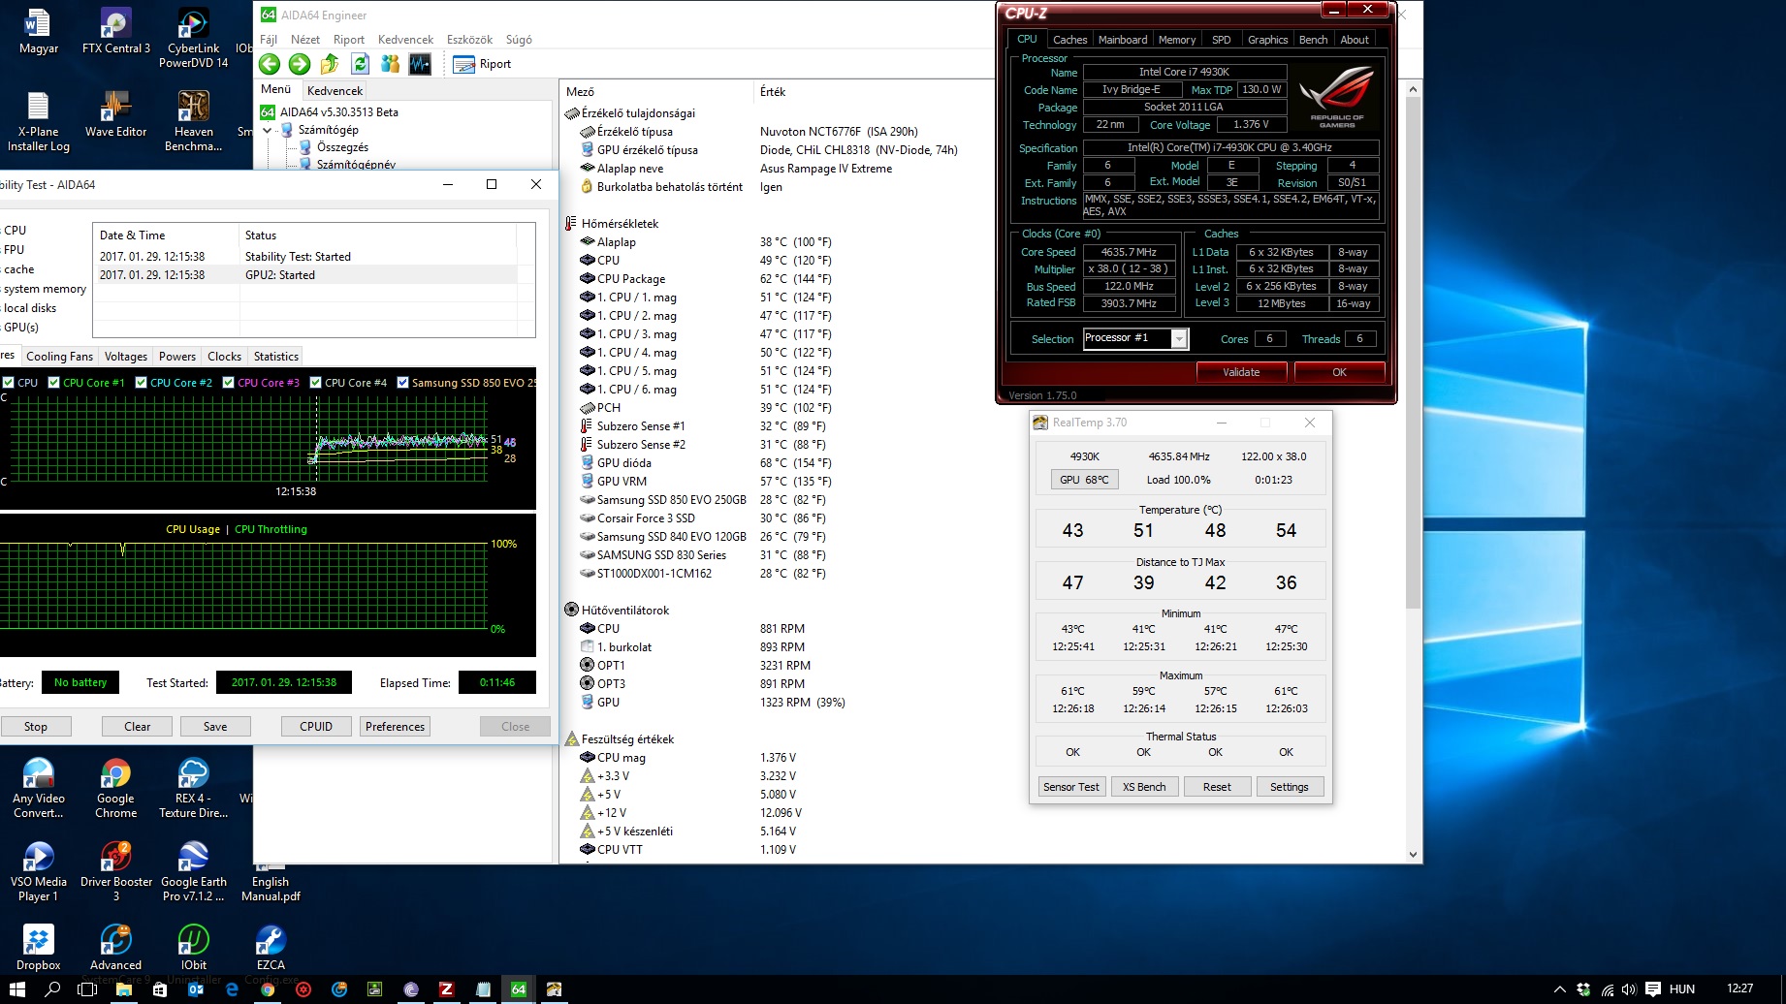Viewport: 1786px width, 1004px height.
Task: Click Sensor Test in RealTemp
Action: 1071,787
